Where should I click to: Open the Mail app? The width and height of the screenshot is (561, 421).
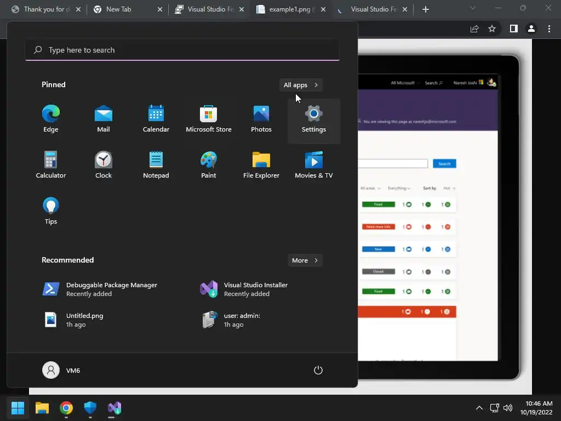[x=104, y=120]
